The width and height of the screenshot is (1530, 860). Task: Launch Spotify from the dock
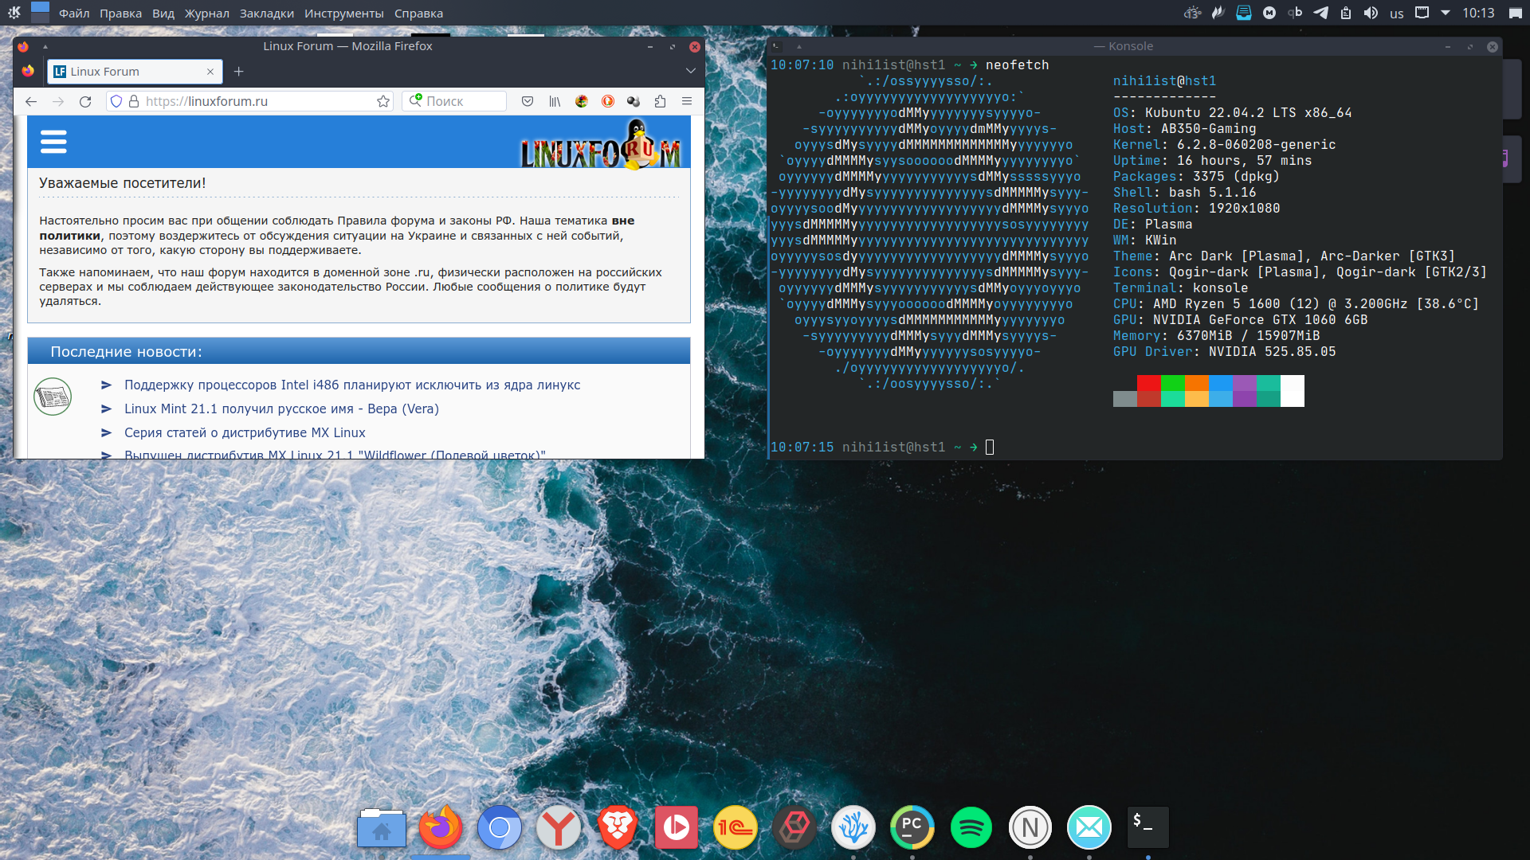coord(971,828)
